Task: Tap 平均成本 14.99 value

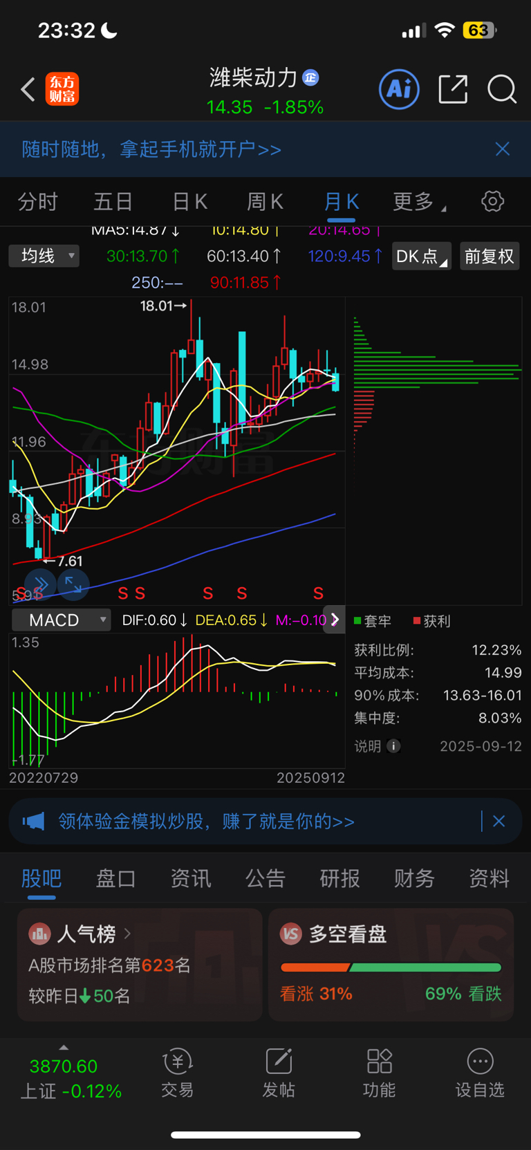Action: click(503, 673)
